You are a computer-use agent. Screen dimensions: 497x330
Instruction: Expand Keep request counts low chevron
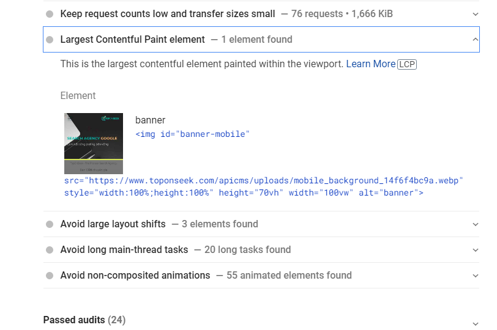476,14
